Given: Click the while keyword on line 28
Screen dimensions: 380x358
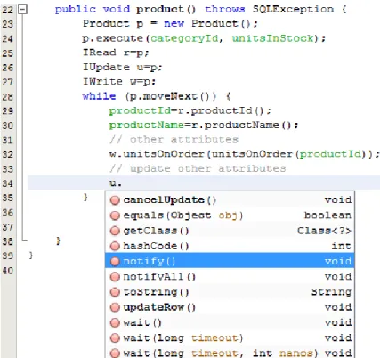Looking at the screenshot, I should point(99,96).
